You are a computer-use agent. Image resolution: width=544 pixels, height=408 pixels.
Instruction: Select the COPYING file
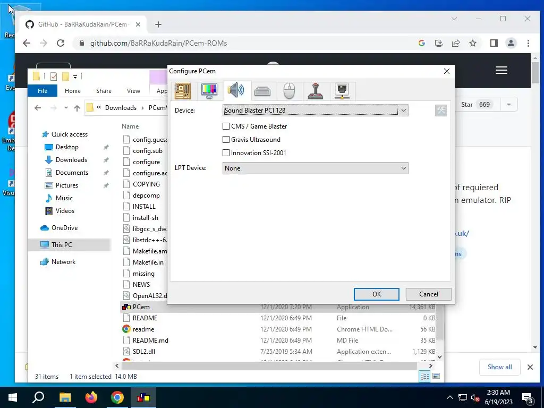pos(146,184)
